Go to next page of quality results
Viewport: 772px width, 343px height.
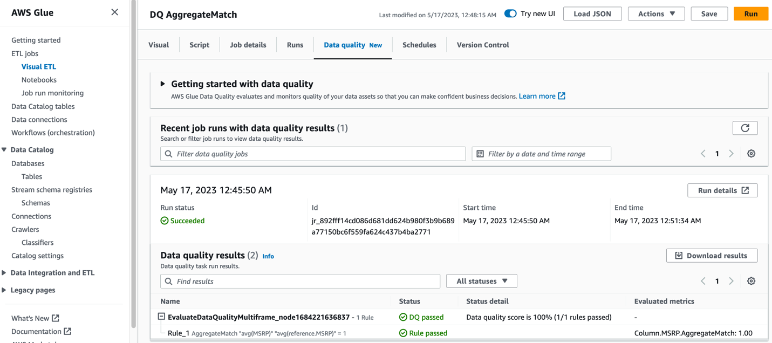pos(731,281)
